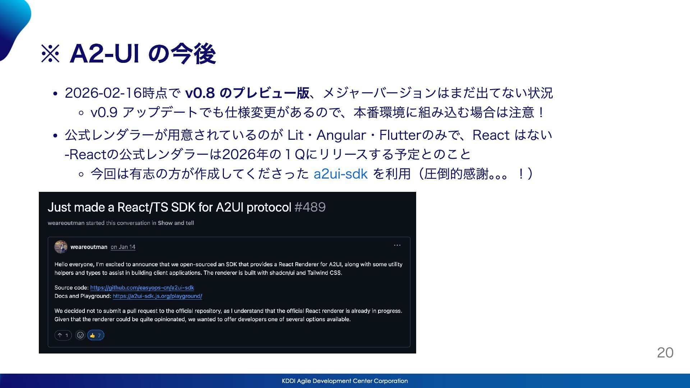Image resolution: width=690 pixels, height=388 pixels.
Task: Click weareoutman name in 'started this conversation' line
Action: (66, 223)
